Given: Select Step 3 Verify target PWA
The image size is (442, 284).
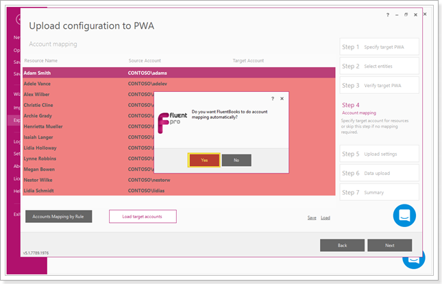Looking at the screenshot, I should (379, 85).
